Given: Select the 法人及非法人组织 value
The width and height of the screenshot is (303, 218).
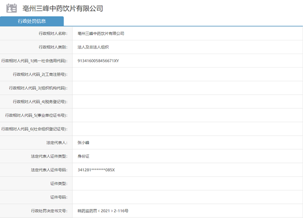Looking at the screenshot, I should point(93,47).
